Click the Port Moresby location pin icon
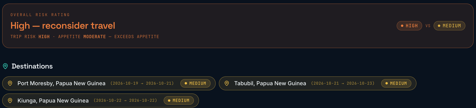Viewport: 476px width, 108px height. tap(10, 83)
